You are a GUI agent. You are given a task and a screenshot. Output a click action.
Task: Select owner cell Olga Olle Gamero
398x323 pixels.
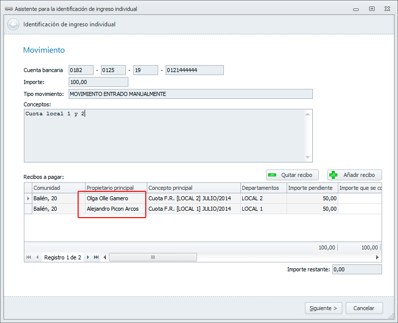click(x=116, y=198)
